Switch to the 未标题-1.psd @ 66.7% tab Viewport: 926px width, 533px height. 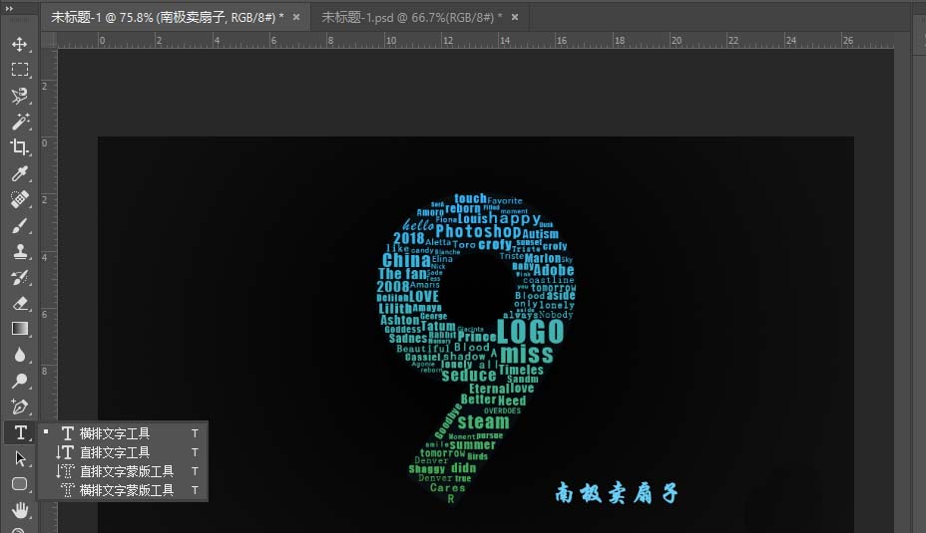point(412,17)
